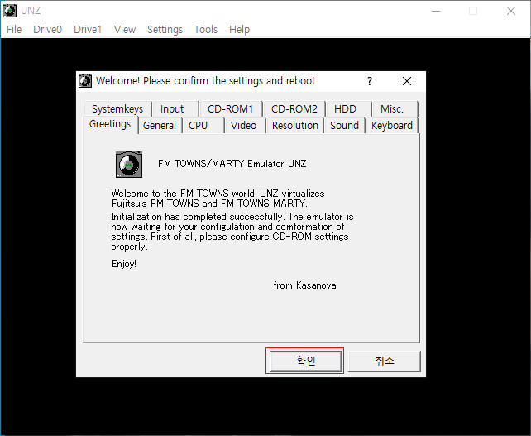The height and width of the screenshot is (436, 531).
Task: Switch to the CD-ROM2 tab
Action: pyautogui.click(x=294, y=108)
